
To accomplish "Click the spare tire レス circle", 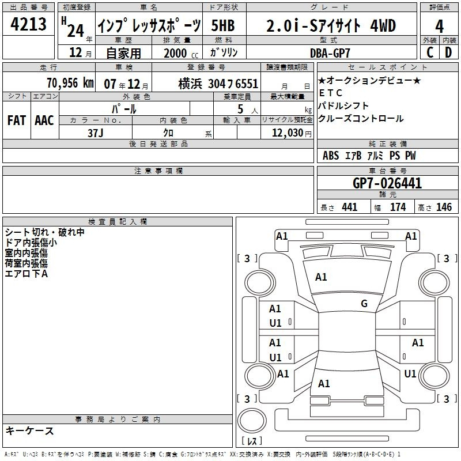I will 252,421.
